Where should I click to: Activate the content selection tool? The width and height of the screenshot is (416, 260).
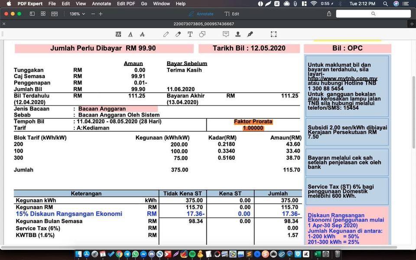273,34
